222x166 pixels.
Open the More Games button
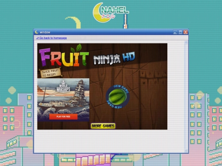pos(103,126)
